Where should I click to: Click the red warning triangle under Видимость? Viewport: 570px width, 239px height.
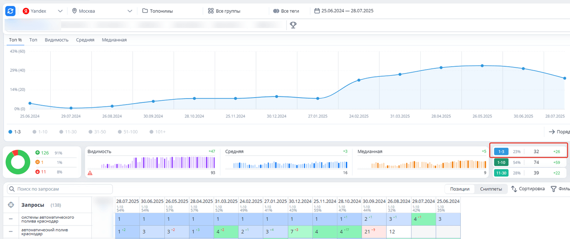click(90, 173)
